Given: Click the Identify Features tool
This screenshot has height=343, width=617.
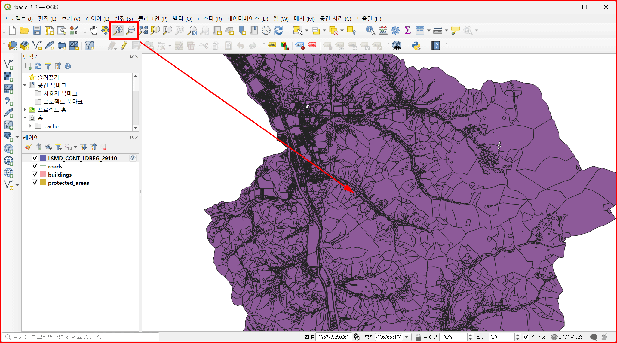Looking at the screenshot, I should tap(370, 30).
